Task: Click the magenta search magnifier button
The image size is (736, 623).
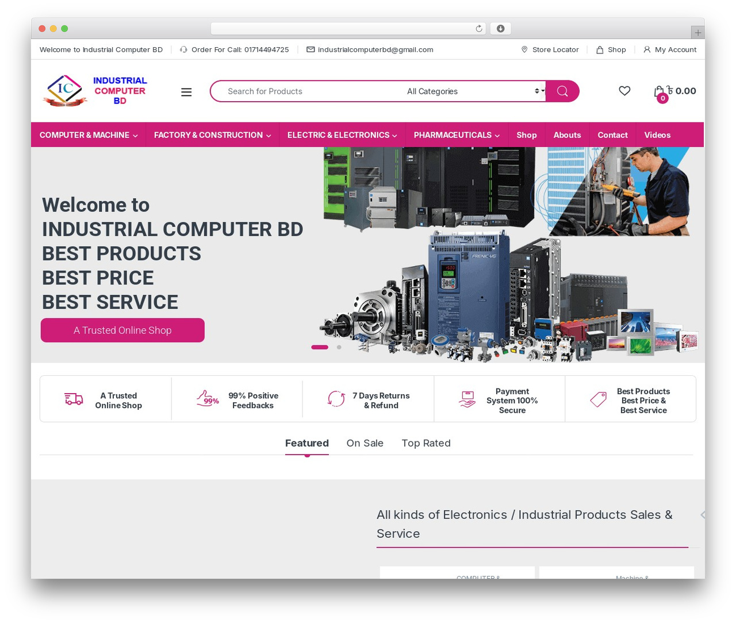Action: click(562, 91)
